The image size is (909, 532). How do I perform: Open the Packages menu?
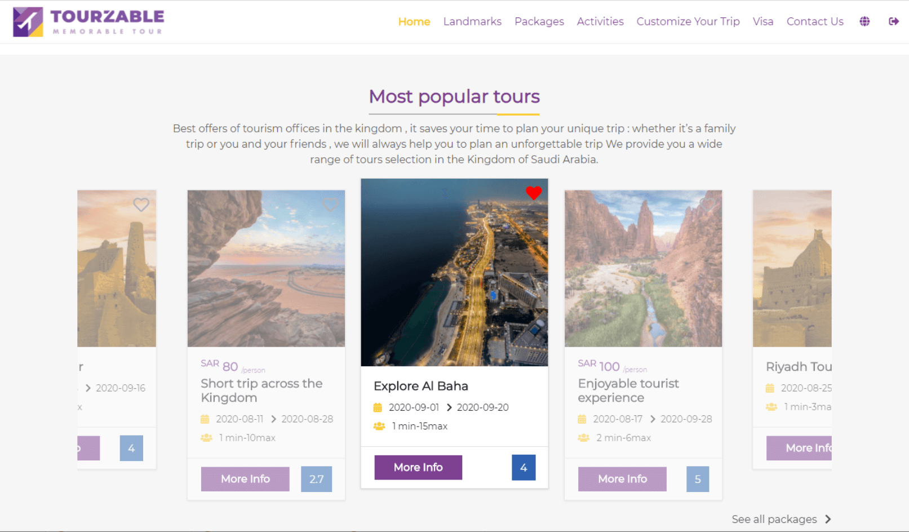(x=539, y=21)
